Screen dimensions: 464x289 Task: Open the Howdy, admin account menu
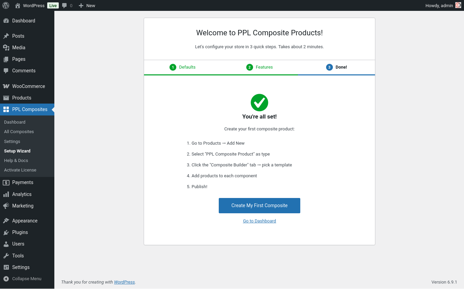[439, 5]
